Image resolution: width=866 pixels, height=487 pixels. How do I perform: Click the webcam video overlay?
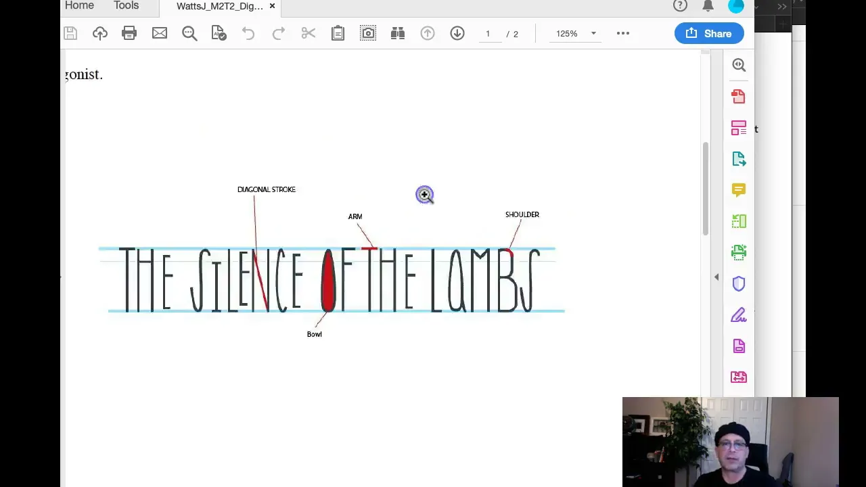(730, 442)
